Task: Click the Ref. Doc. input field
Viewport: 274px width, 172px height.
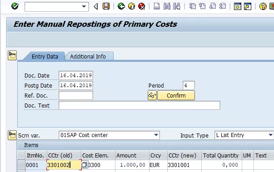Action: point(76,95)
